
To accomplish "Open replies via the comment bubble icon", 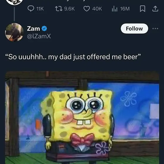I will 31,8.
